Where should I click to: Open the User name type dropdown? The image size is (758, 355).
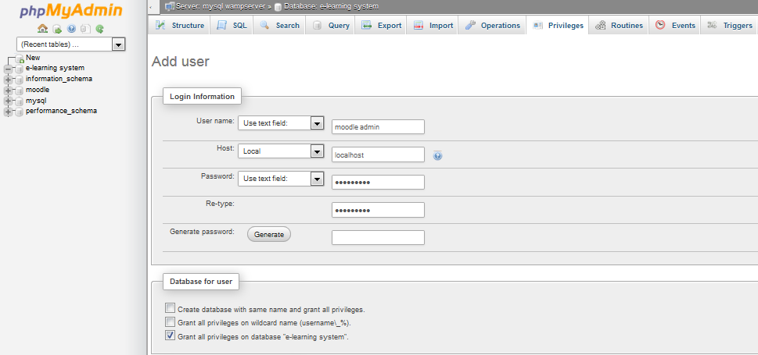point(281,123)
